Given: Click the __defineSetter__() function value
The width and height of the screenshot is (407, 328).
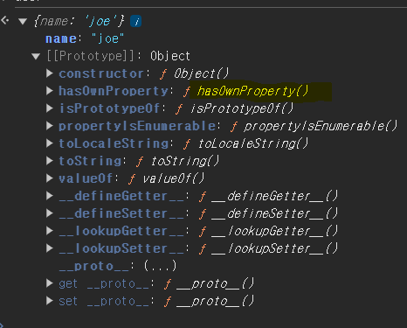Looking at the screenshot, I should pos(274,213).
